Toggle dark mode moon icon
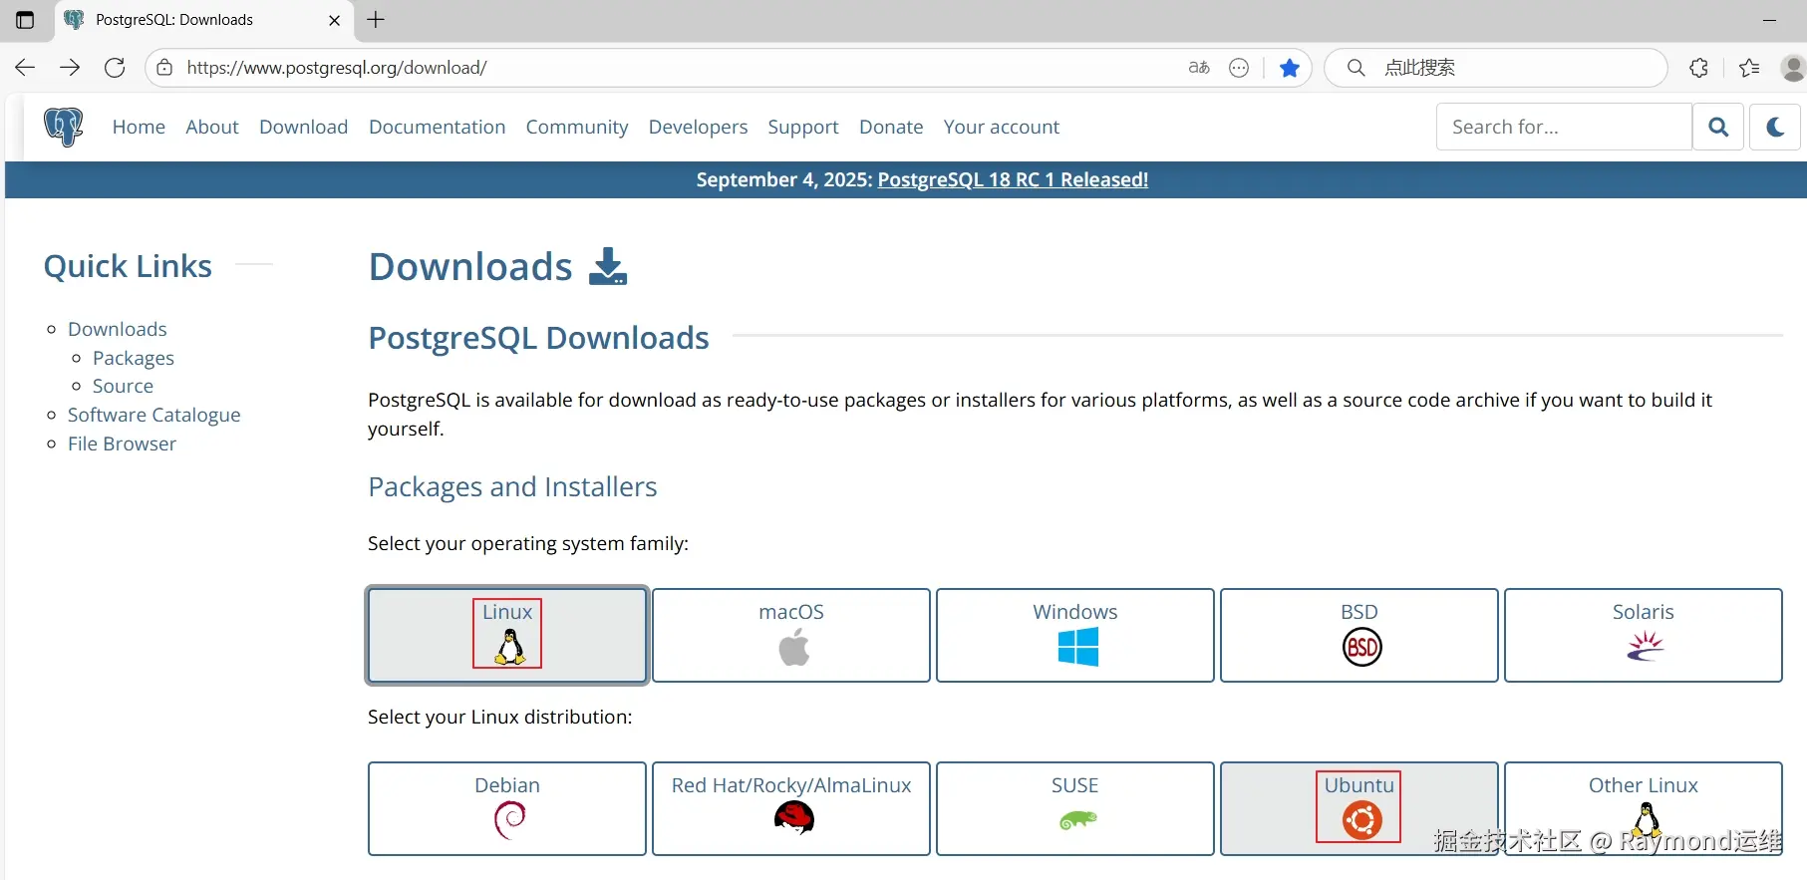Image resolution: width=1807 pixels, height=880 pixels. coord(1775,127)
